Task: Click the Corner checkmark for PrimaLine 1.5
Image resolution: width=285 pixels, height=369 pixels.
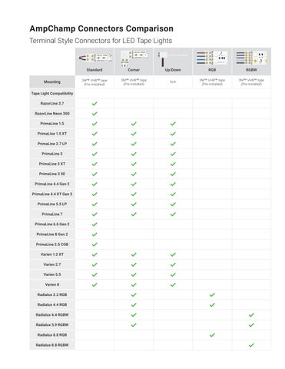Action: click(x=134, y=124)
